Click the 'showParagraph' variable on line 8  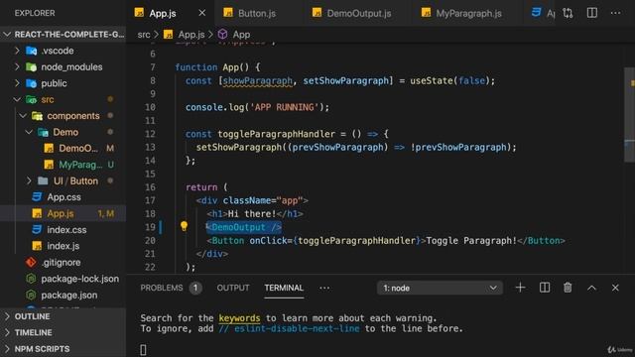click(257, 80)
